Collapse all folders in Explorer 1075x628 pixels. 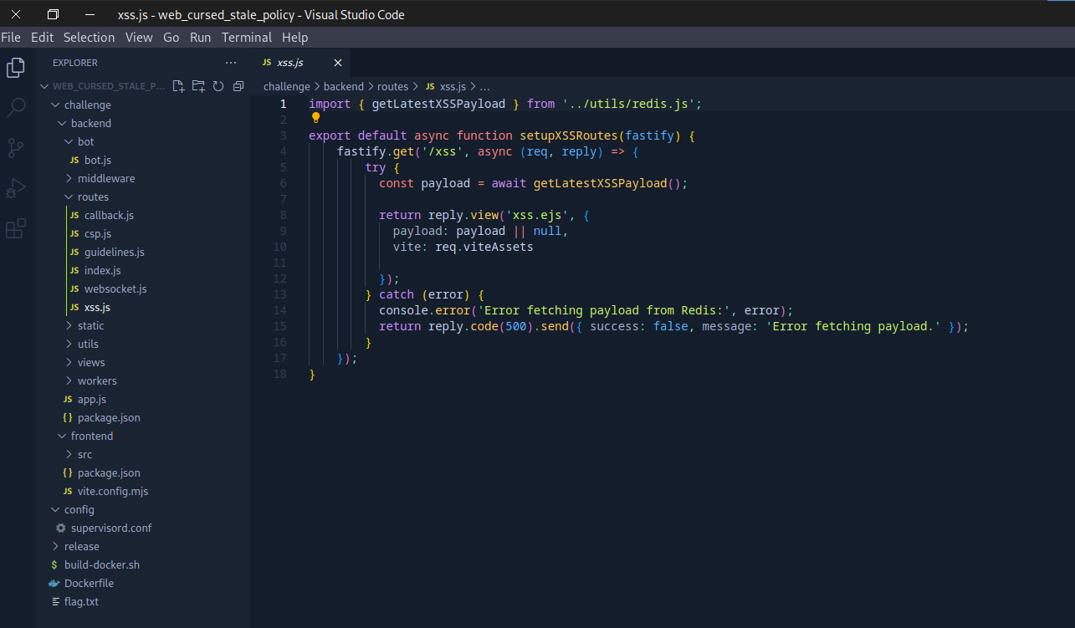(238, 86)
